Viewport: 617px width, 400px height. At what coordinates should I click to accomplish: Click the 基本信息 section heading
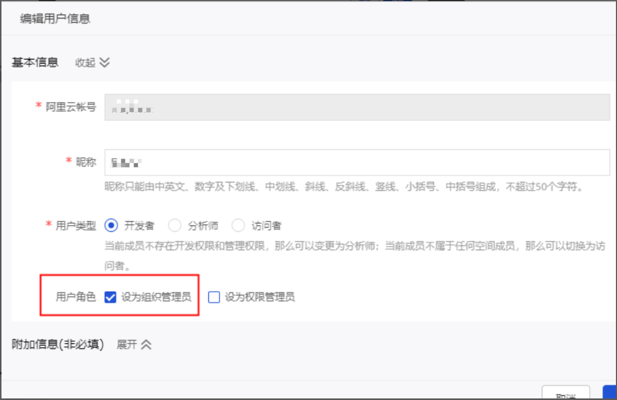tap(35, 62)
